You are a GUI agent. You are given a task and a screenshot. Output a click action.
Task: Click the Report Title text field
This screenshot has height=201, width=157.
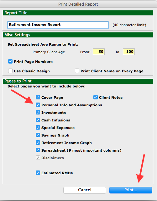(58, 25)
